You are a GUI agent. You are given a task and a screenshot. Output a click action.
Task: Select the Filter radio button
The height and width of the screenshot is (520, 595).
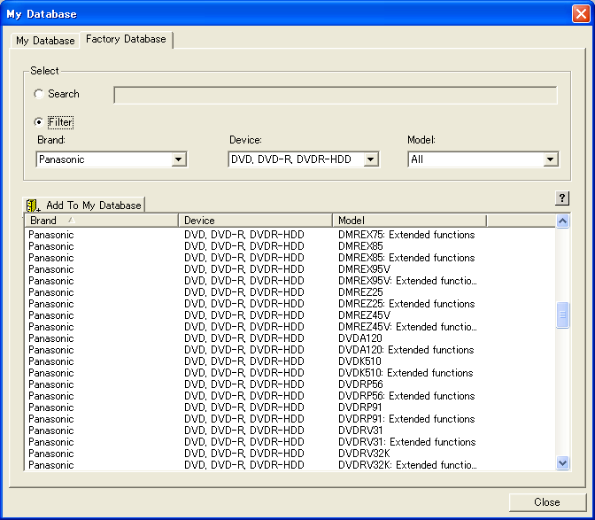pos(38,122)
